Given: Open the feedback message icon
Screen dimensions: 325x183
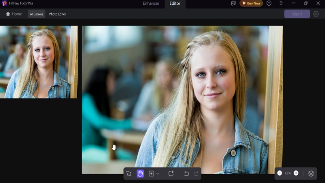Looking at the screenshot, I should point(233,3).
